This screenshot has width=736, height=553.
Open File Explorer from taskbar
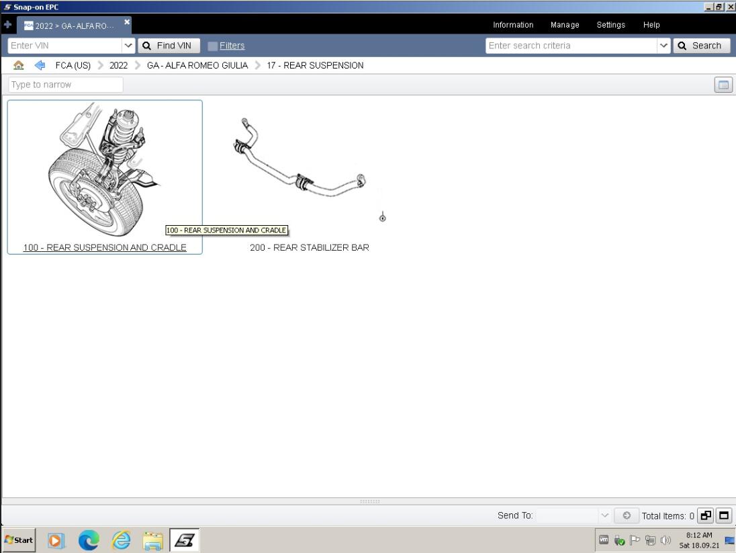pos(153,541)
